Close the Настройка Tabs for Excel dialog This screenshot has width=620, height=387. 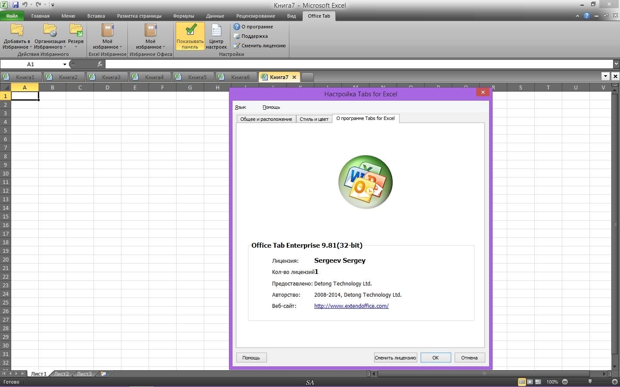(x=483, y=92)
